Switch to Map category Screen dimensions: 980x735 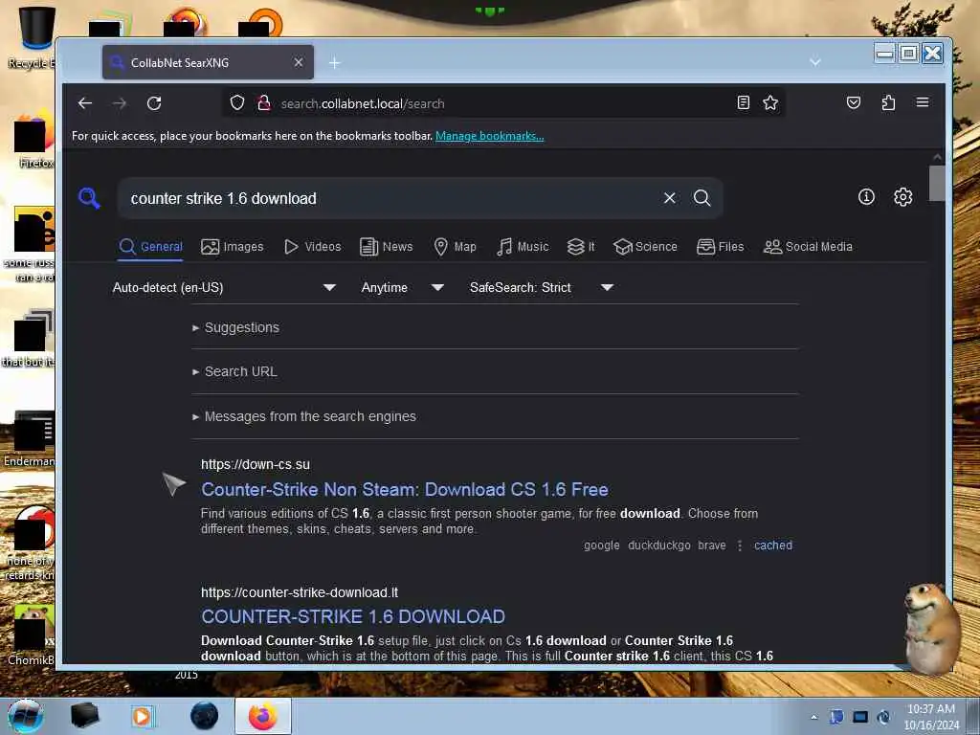pos(455,246)
